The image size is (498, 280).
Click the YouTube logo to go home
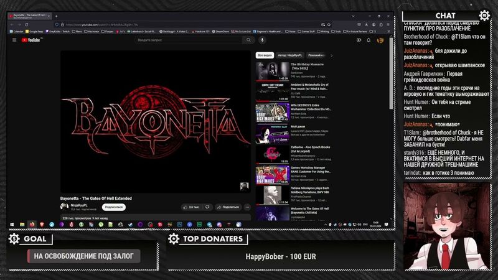point(31,40)
